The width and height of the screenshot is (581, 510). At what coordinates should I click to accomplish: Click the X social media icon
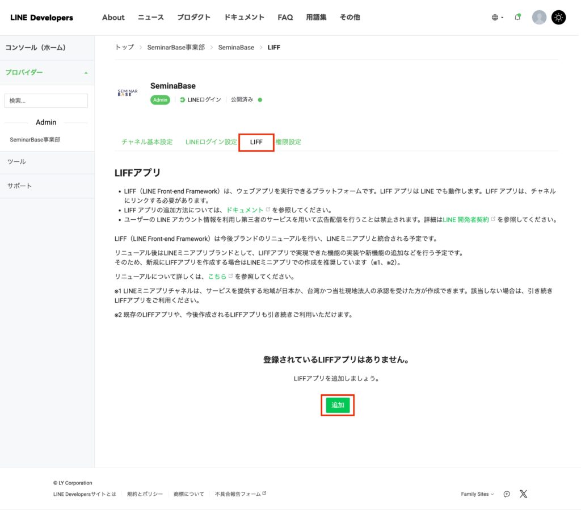coord(523,494)
